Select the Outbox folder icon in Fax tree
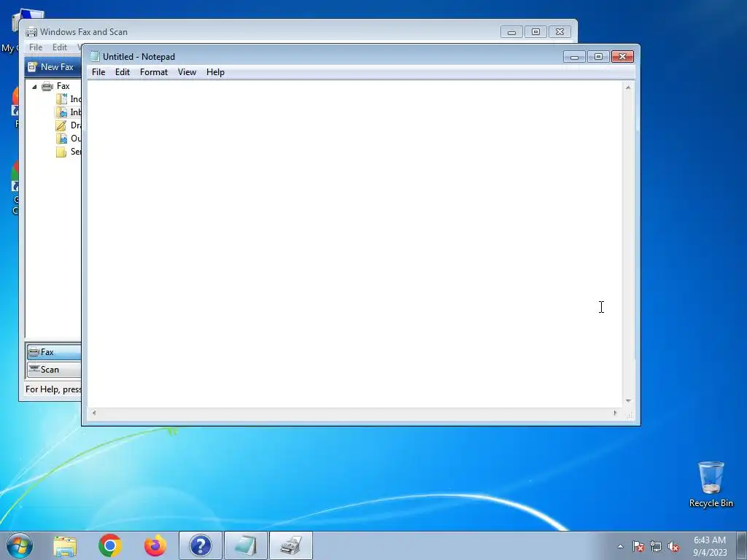The width and height of the screenshot is (747, 560). [x=61, y=139]
